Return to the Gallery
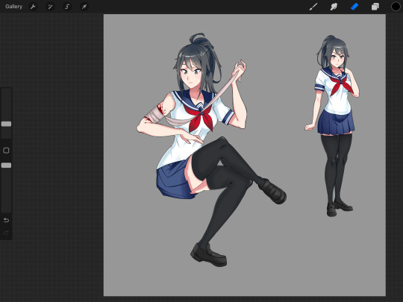 [14, 7]
